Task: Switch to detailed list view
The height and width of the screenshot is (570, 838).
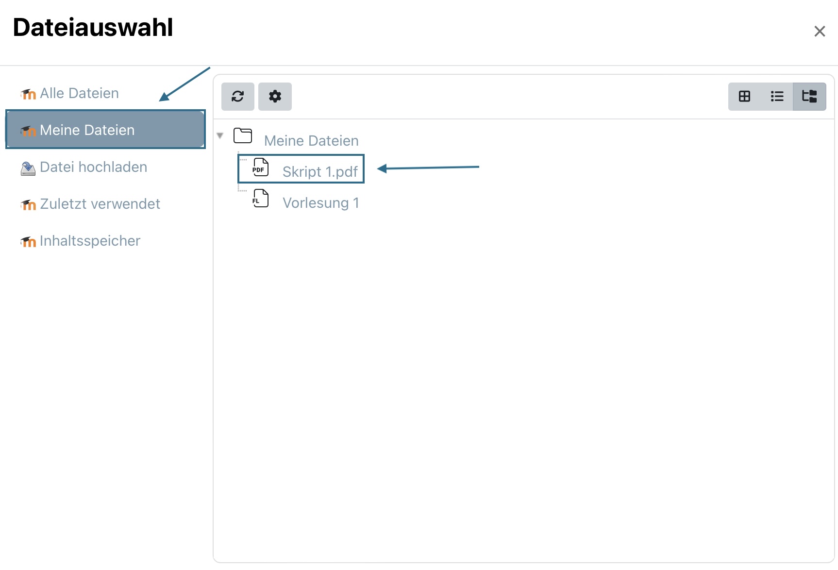Action: point(777,96)
